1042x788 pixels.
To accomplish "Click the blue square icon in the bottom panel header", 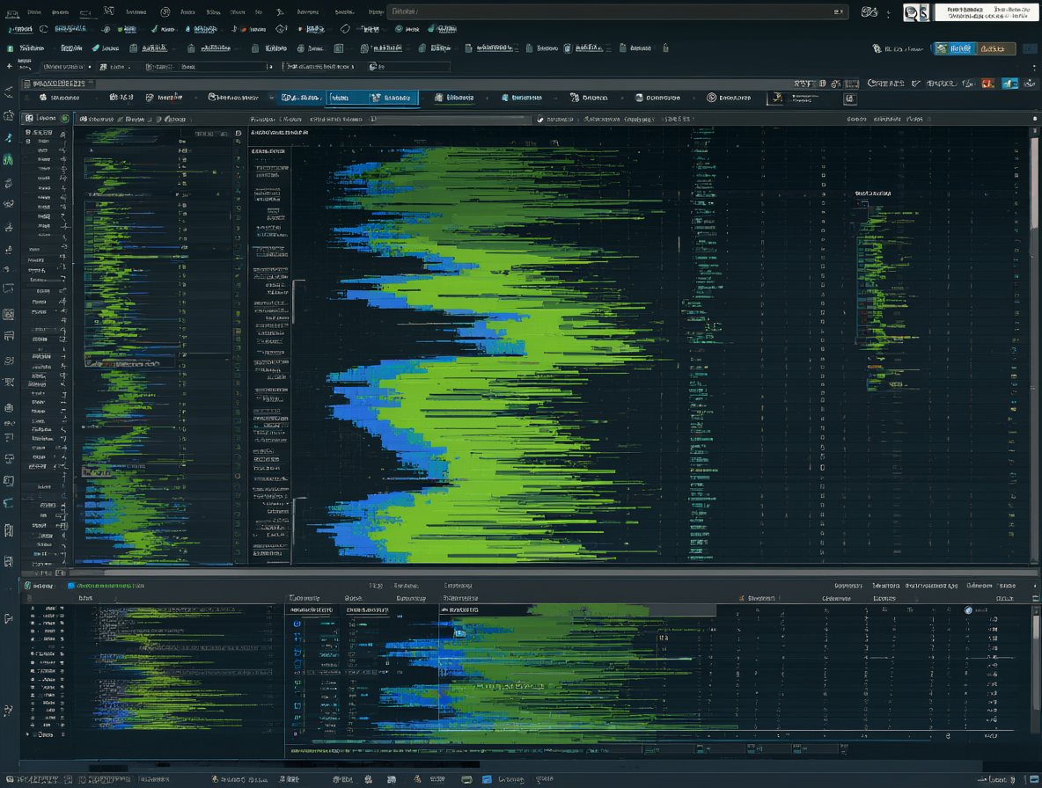I will pos(71,586).
